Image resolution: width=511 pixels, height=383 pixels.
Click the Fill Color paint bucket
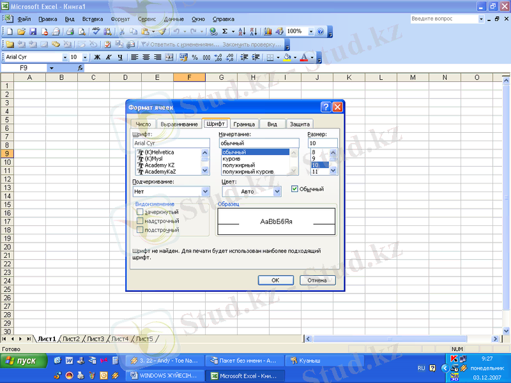click(287, 57)
